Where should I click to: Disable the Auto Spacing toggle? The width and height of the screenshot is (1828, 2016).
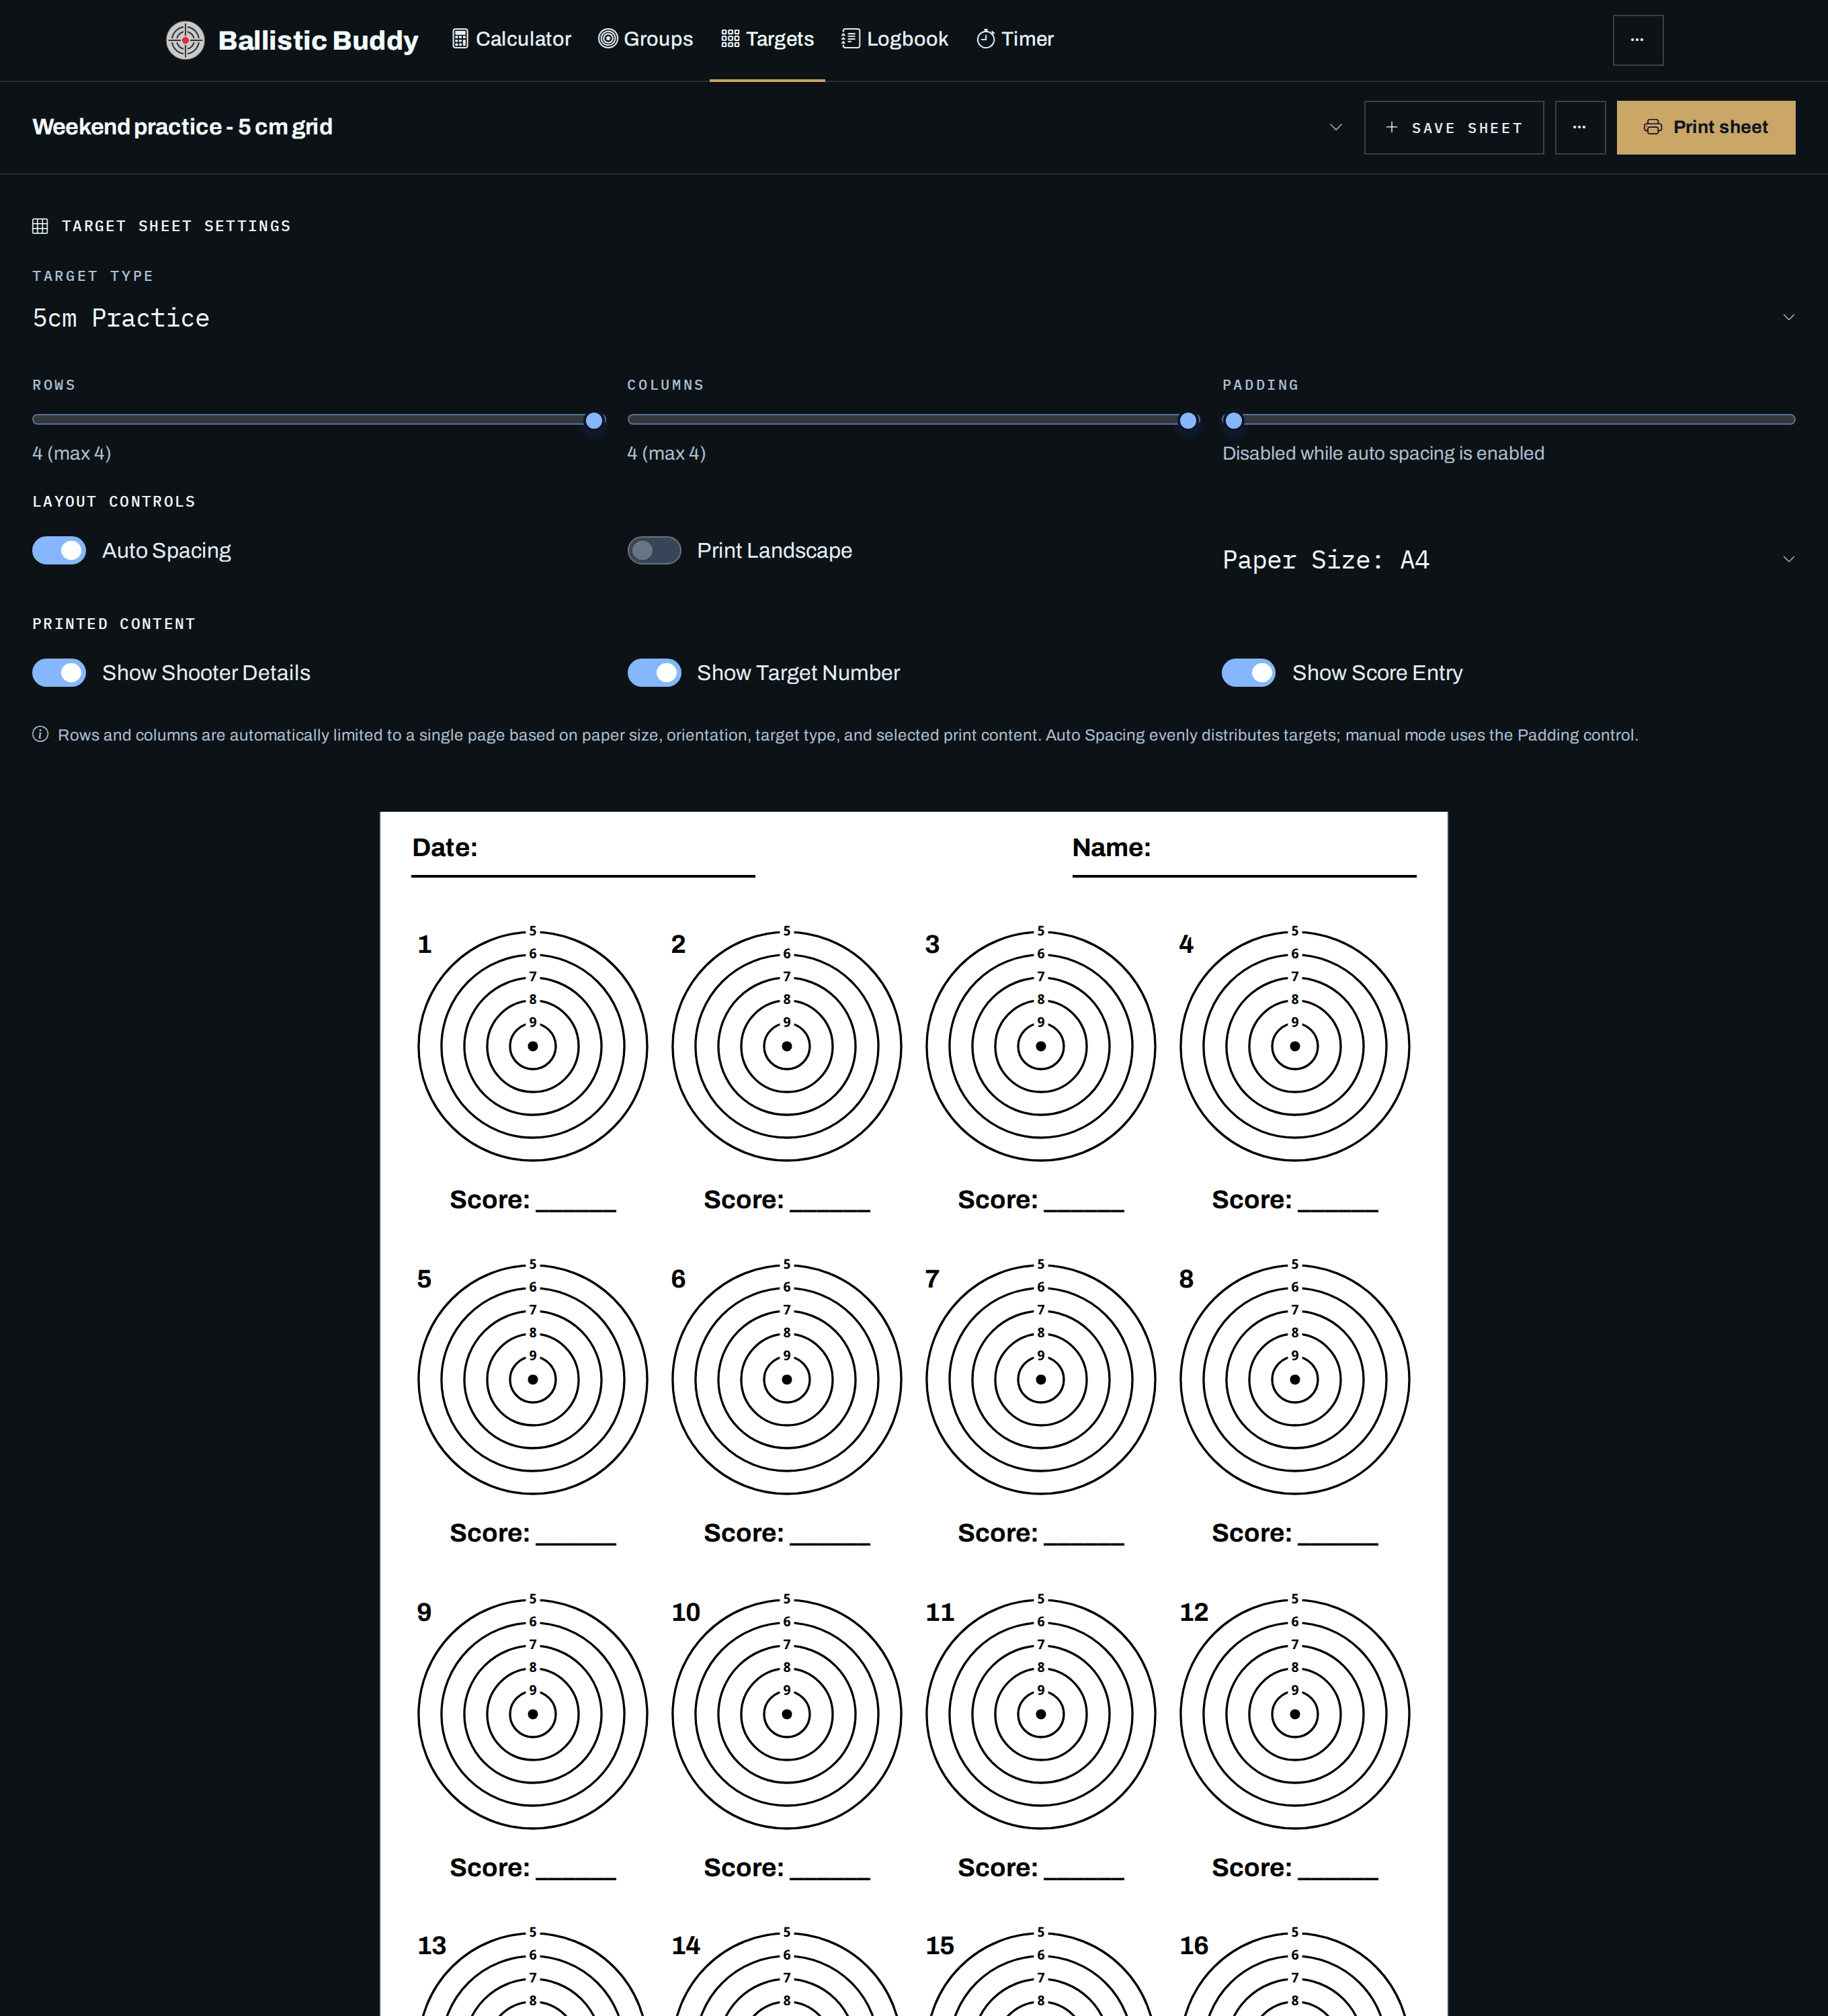point(59,551)
